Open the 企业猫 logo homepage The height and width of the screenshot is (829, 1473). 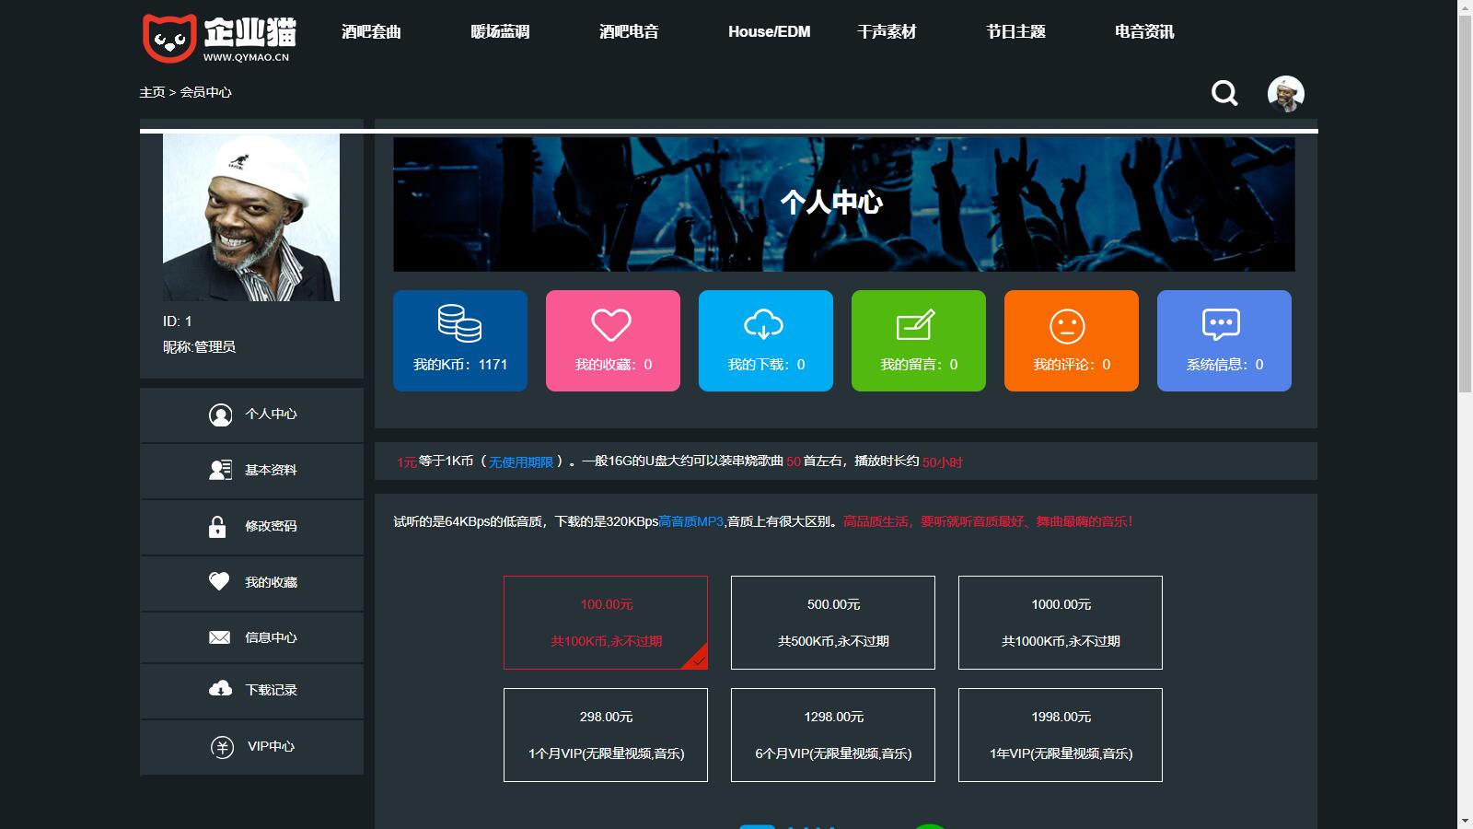pos(219,39)
